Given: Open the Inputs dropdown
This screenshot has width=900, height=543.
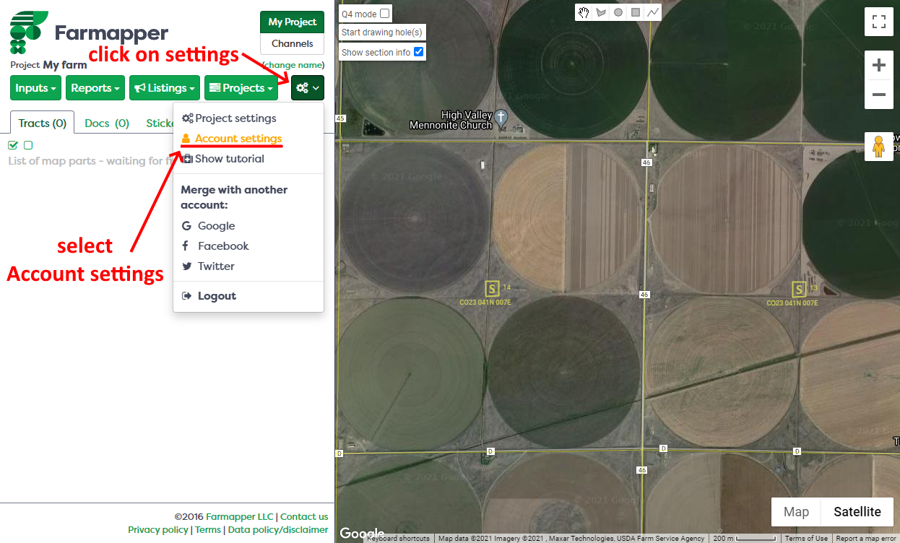Looking at the screenshot, I should click(36, 88).
